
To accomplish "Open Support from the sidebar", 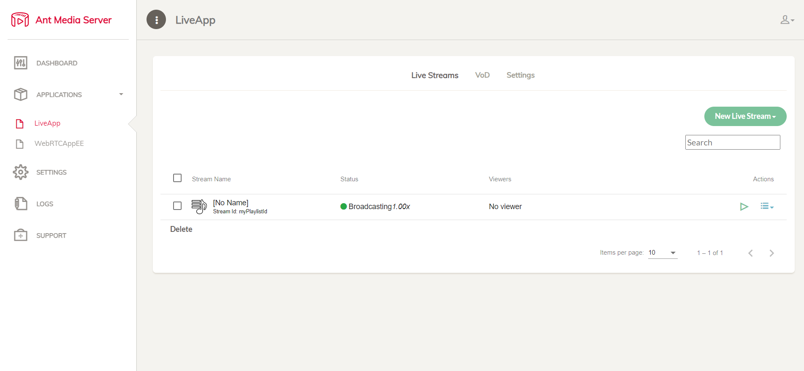I will pos(51,236).
